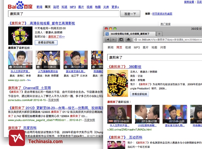
Task: Open v.360.cn result URL link
Action: pyautogui.click(x=129, y=130)
